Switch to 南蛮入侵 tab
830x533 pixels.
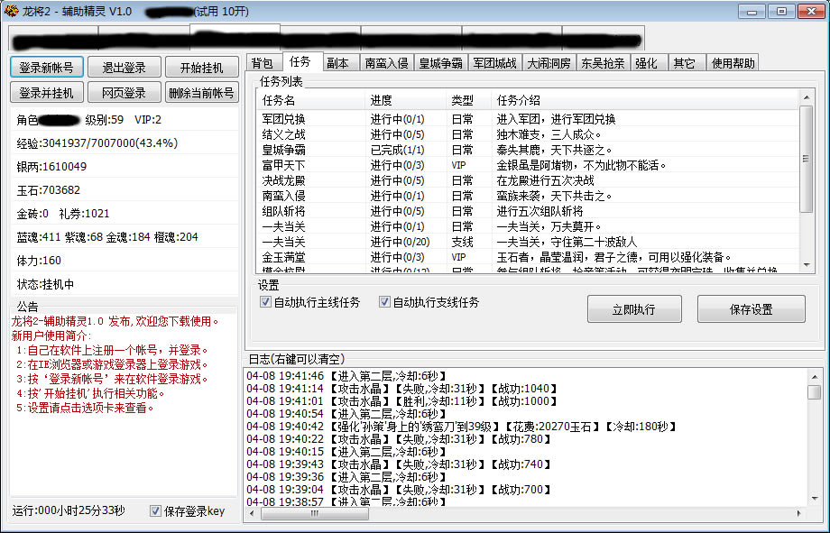[386, 63]
